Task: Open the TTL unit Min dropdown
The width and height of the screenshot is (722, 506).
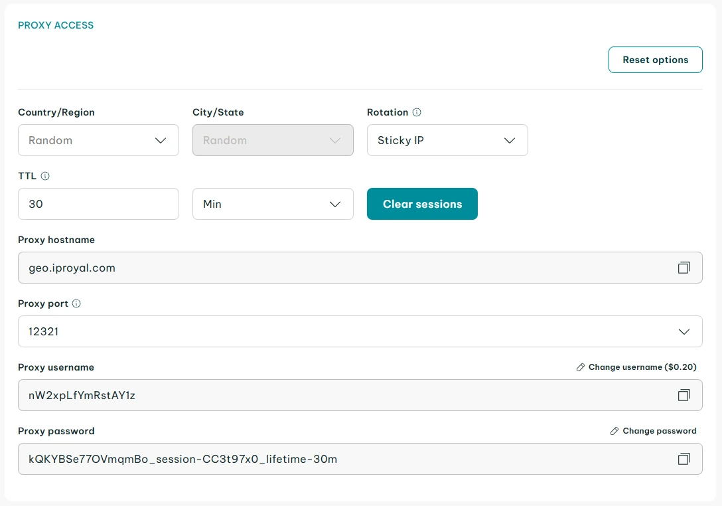Action: (x=273, y=204)
